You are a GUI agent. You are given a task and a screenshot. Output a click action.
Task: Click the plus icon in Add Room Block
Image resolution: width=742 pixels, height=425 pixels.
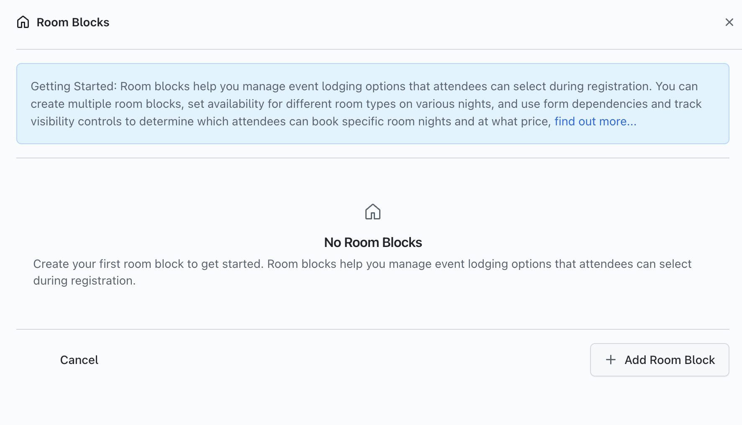pyautogui.click(x=611, y=360)
